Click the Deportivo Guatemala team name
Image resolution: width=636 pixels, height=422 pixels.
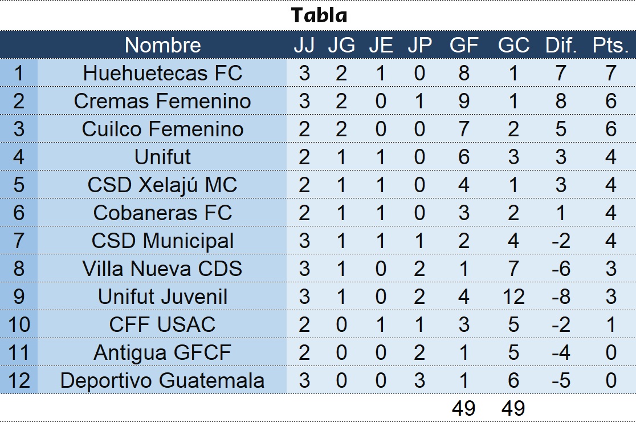[162, 380]
